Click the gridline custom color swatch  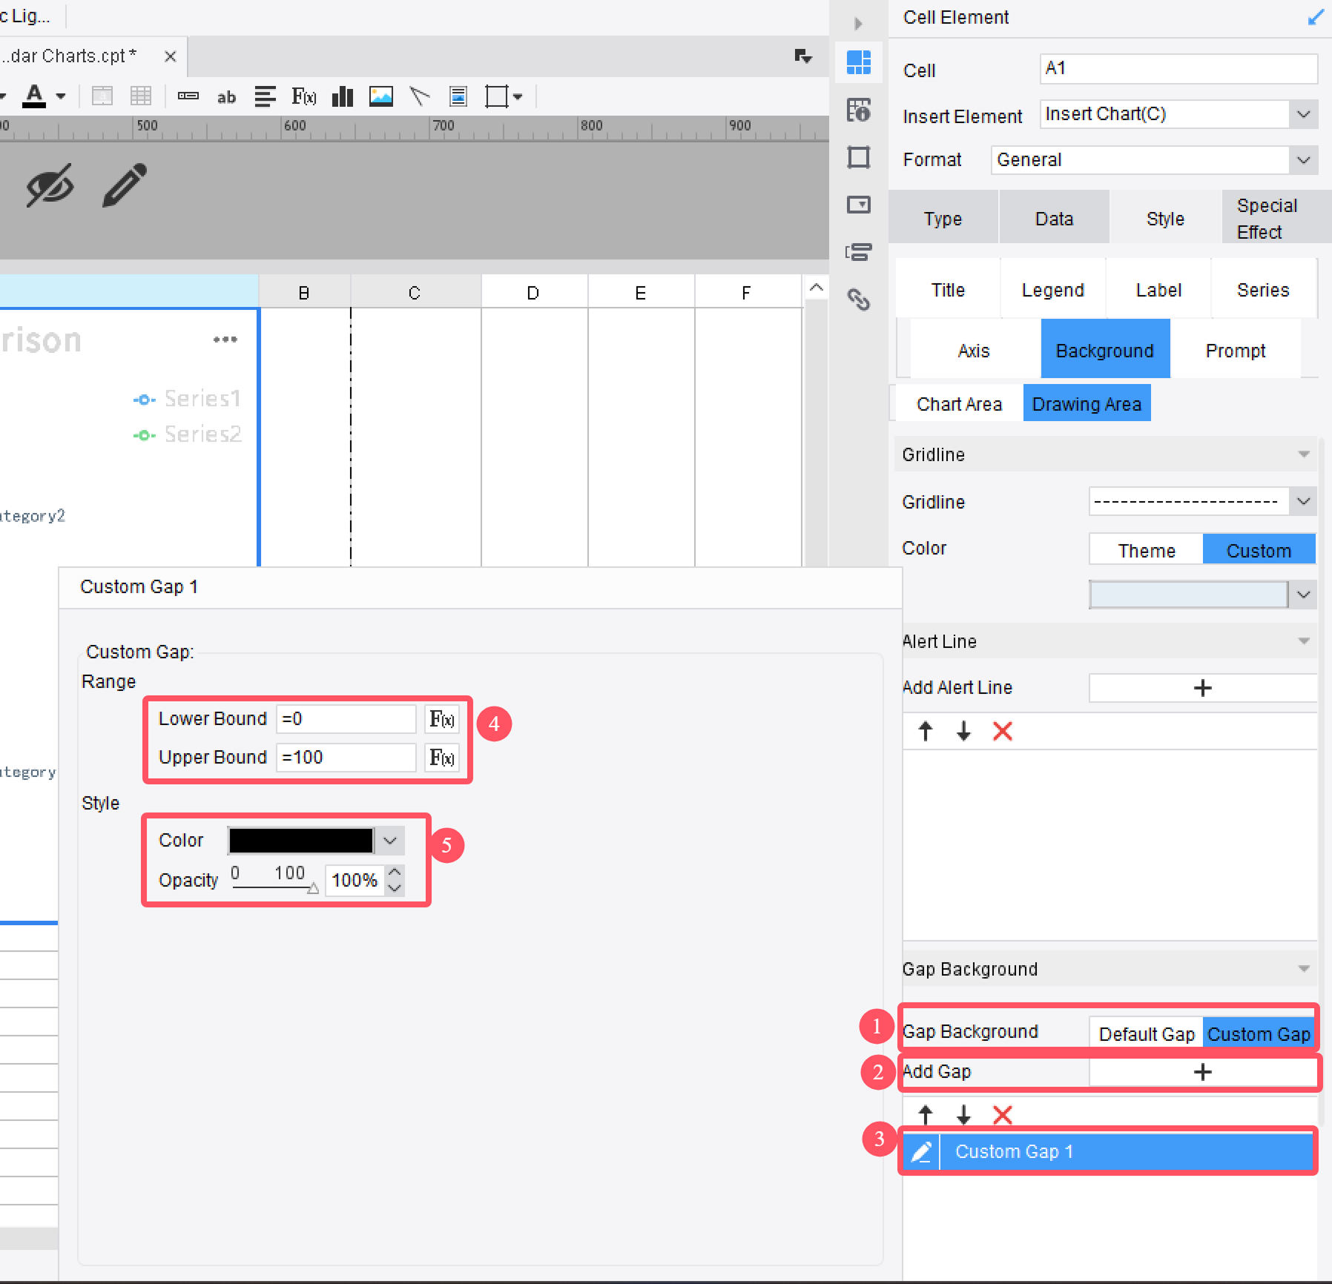click(x=1188, y=595)
